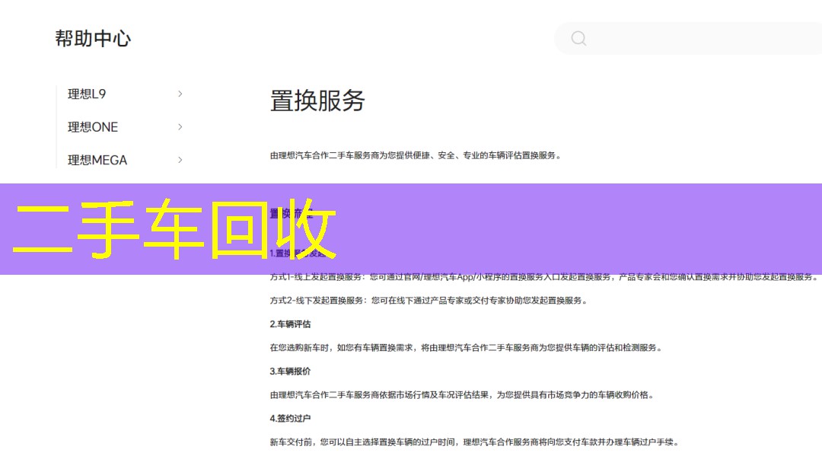
Task: Click the 置换服务 page heading
Action: tap(317, 100)
